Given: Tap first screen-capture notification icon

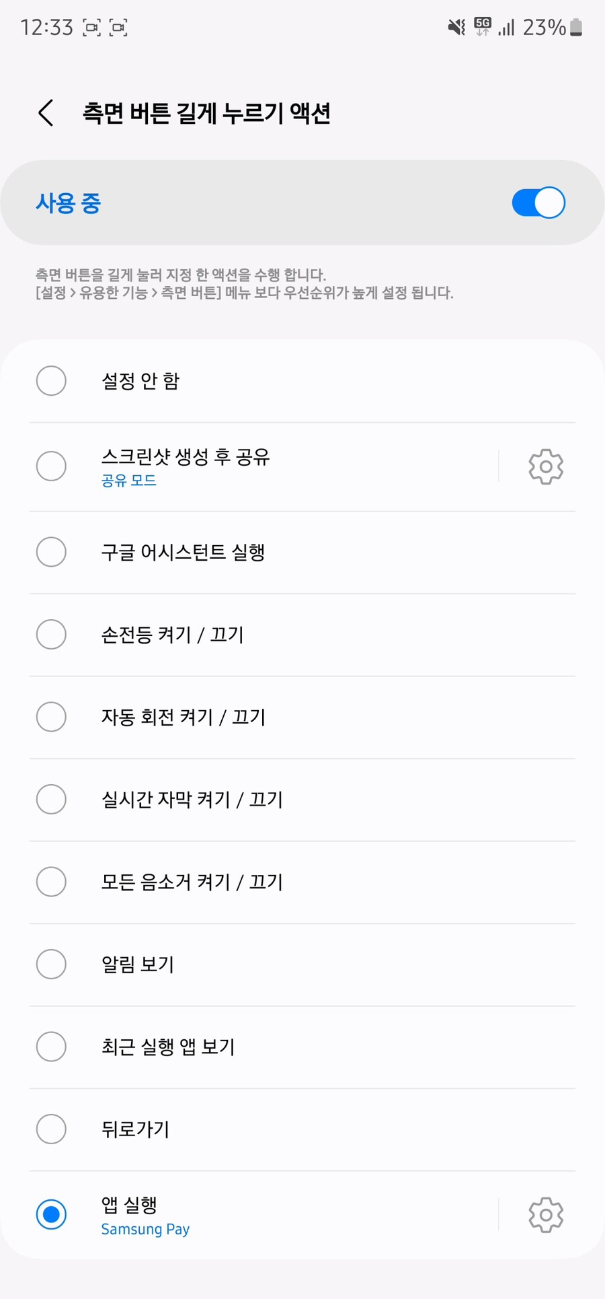Looking at the screenshot, I should click(91, 28).
